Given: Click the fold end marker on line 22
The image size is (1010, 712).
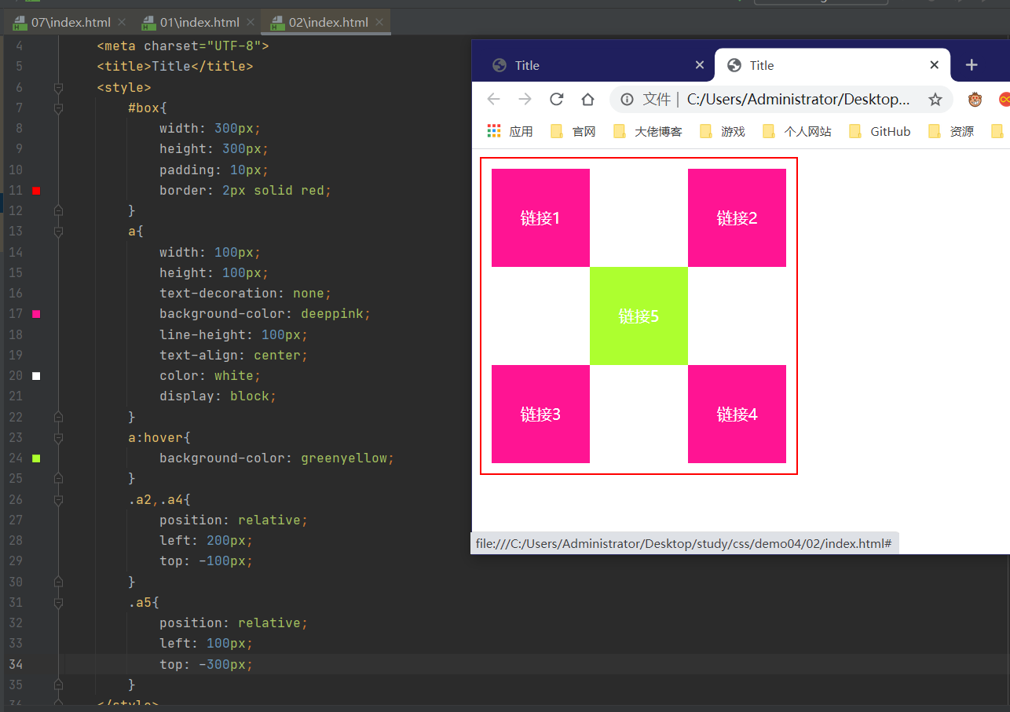Looking at the screenshot, I should point(58,417).
